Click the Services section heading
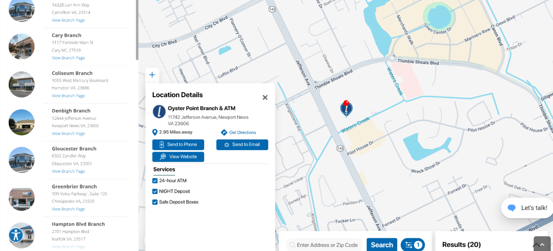This screenshot has width=553, height=251. (164, 169)
